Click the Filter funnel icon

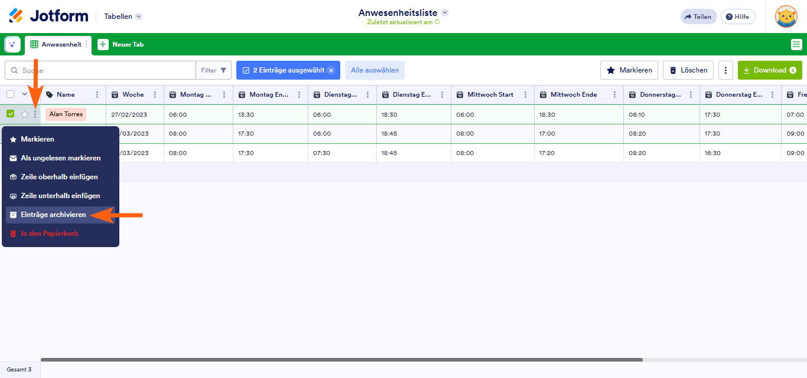point(223,70)
